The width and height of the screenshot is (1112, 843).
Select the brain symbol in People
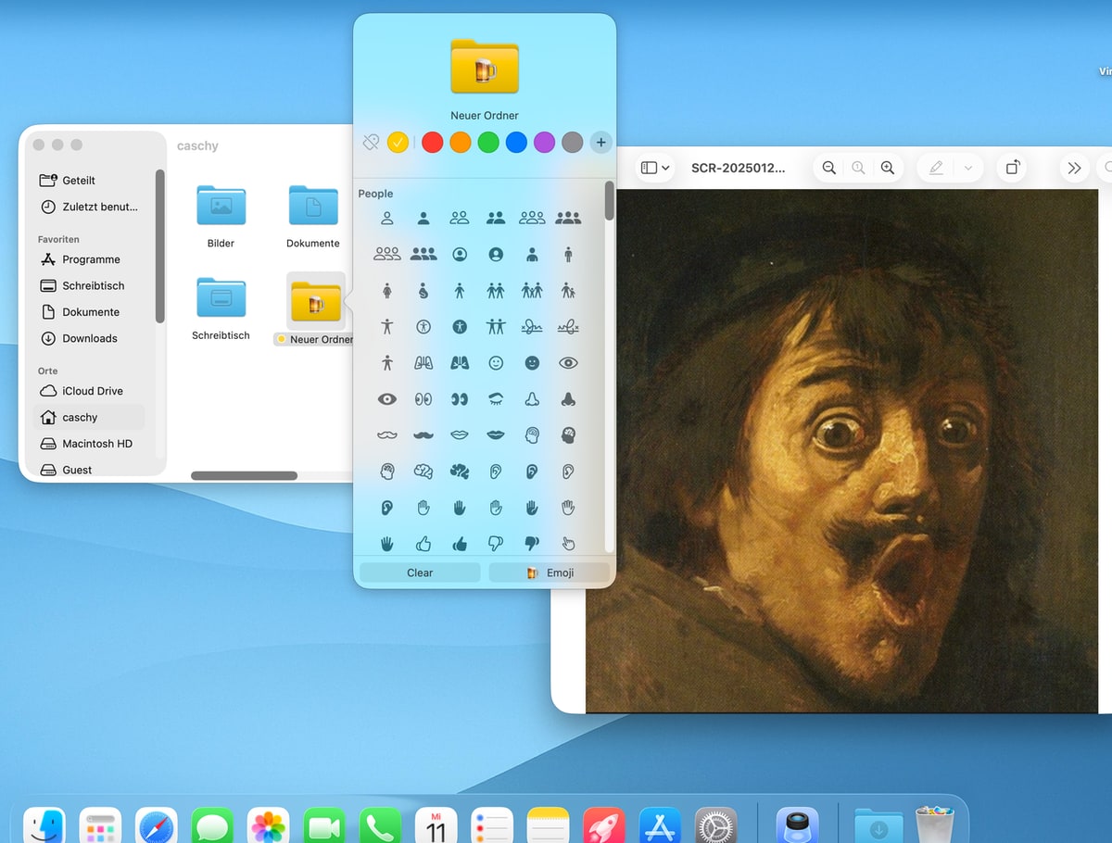click(x=423, y=471)
